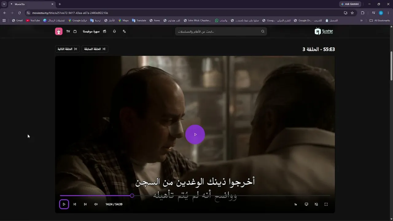This screenshot has width=393, height=221.
Task: Play the video using the center purple button
Action: tap(195, 134)
